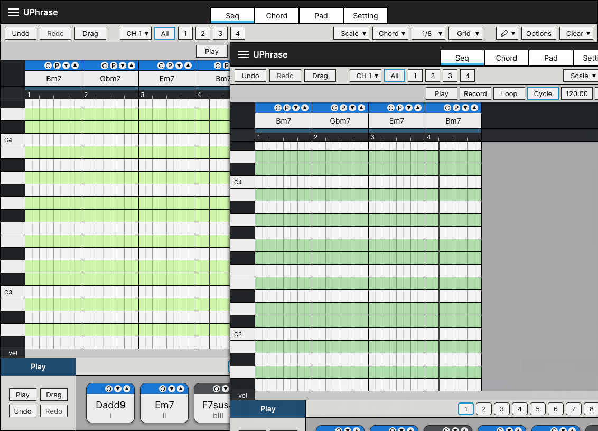Image resolution: width=598 pixels, height=431 pixels.
Task: Click Undo in the back window's top toolbar
Action: click(x=21, y=34)
